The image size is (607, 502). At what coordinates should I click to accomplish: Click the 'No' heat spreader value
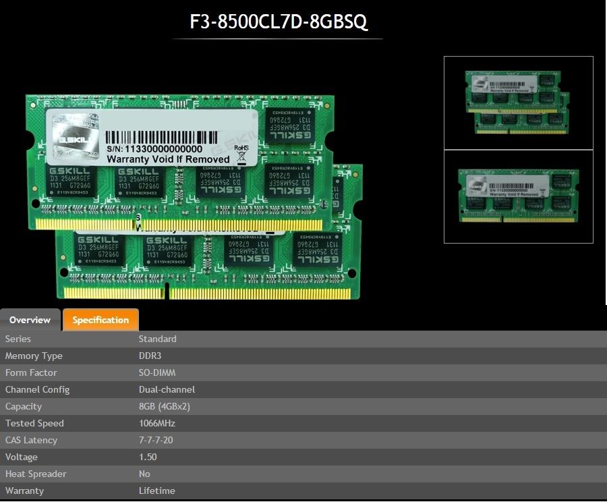tap(144, 474)
